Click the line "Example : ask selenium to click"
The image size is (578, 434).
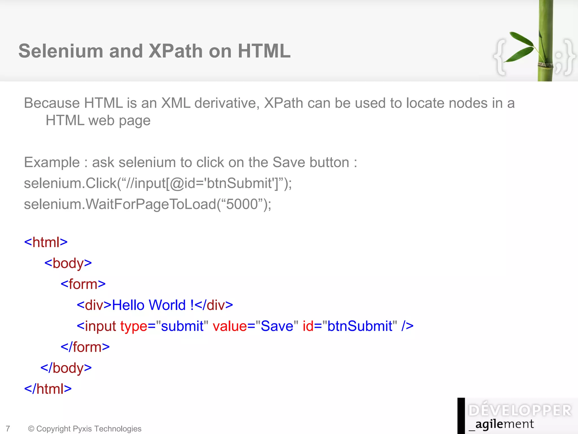point(191,162)
